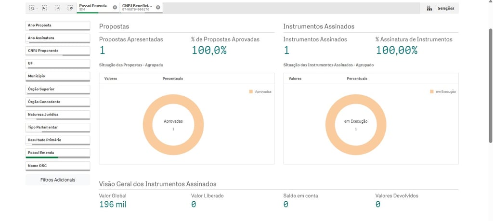Open the Nome OSC filter
This screenshot has height=221, width=493.
[58, 166]
